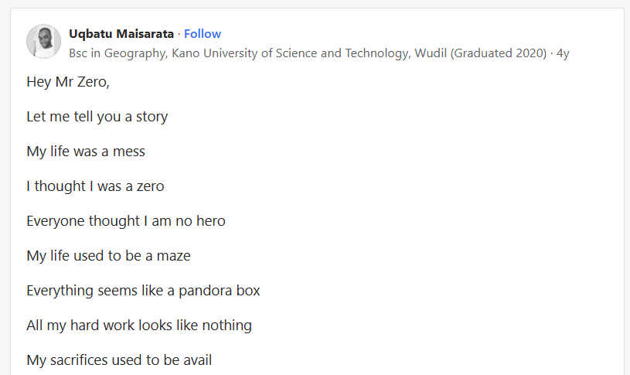Click the '(Graduated 2020)' text in credential

click(x=499, y=53)
